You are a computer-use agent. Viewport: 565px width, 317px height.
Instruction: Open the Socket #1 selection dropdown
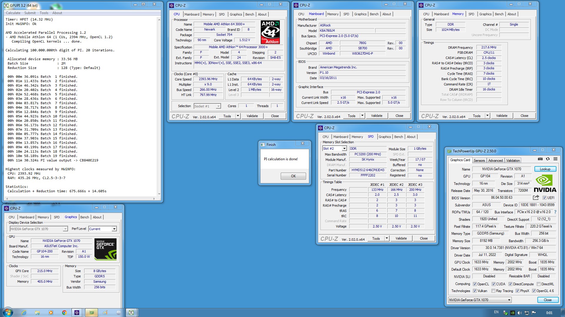207,106
